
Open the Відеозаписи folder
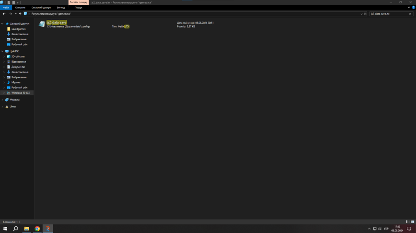[x=19, y=62]
